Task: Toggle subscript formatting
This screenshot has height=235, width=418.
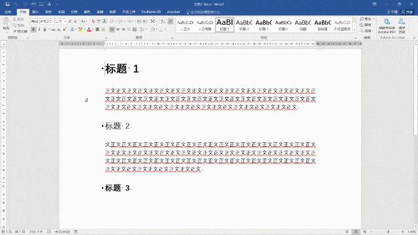Action: point(59,29)
